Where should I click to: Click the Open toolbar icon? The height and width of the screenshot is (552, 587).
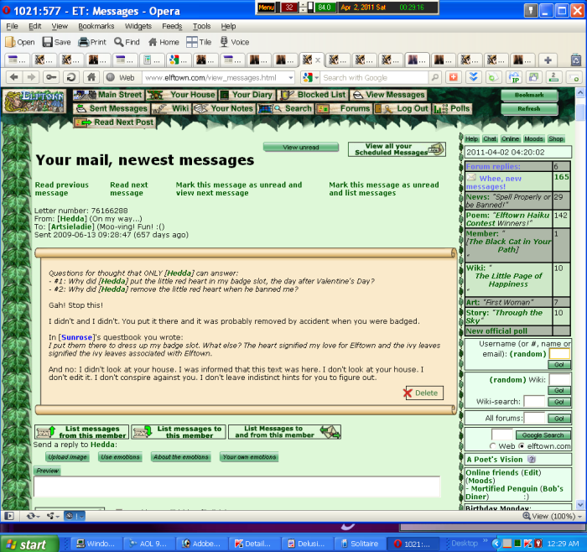(19, 42)
